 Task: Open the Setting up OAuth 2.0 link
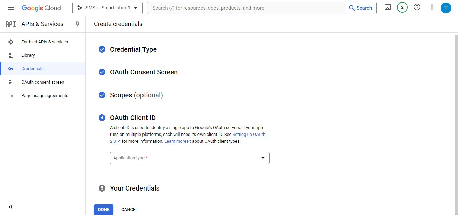coord(248,135)
